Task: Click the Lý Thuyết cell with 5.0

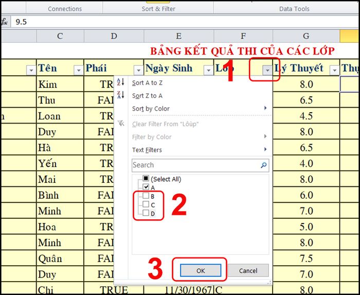Action: [307, 227]
